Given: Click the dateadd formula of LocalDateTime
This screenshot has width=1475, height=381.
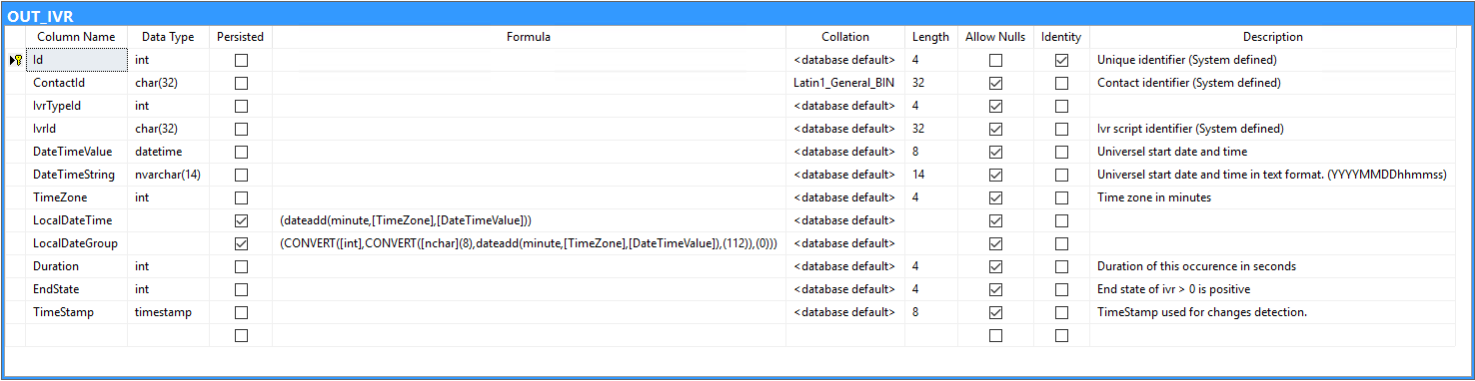Looking at the screenshot, I should 529,220.
